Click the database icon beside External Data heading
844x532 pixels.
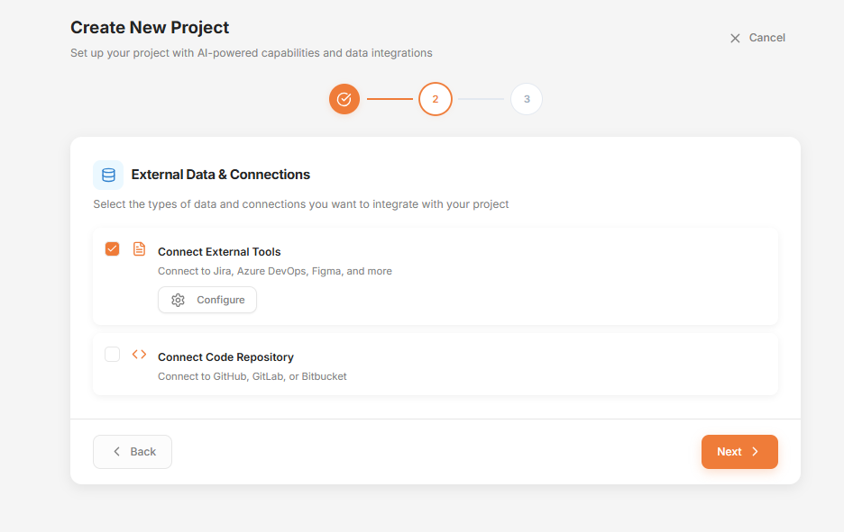click(x=108, y=175)
